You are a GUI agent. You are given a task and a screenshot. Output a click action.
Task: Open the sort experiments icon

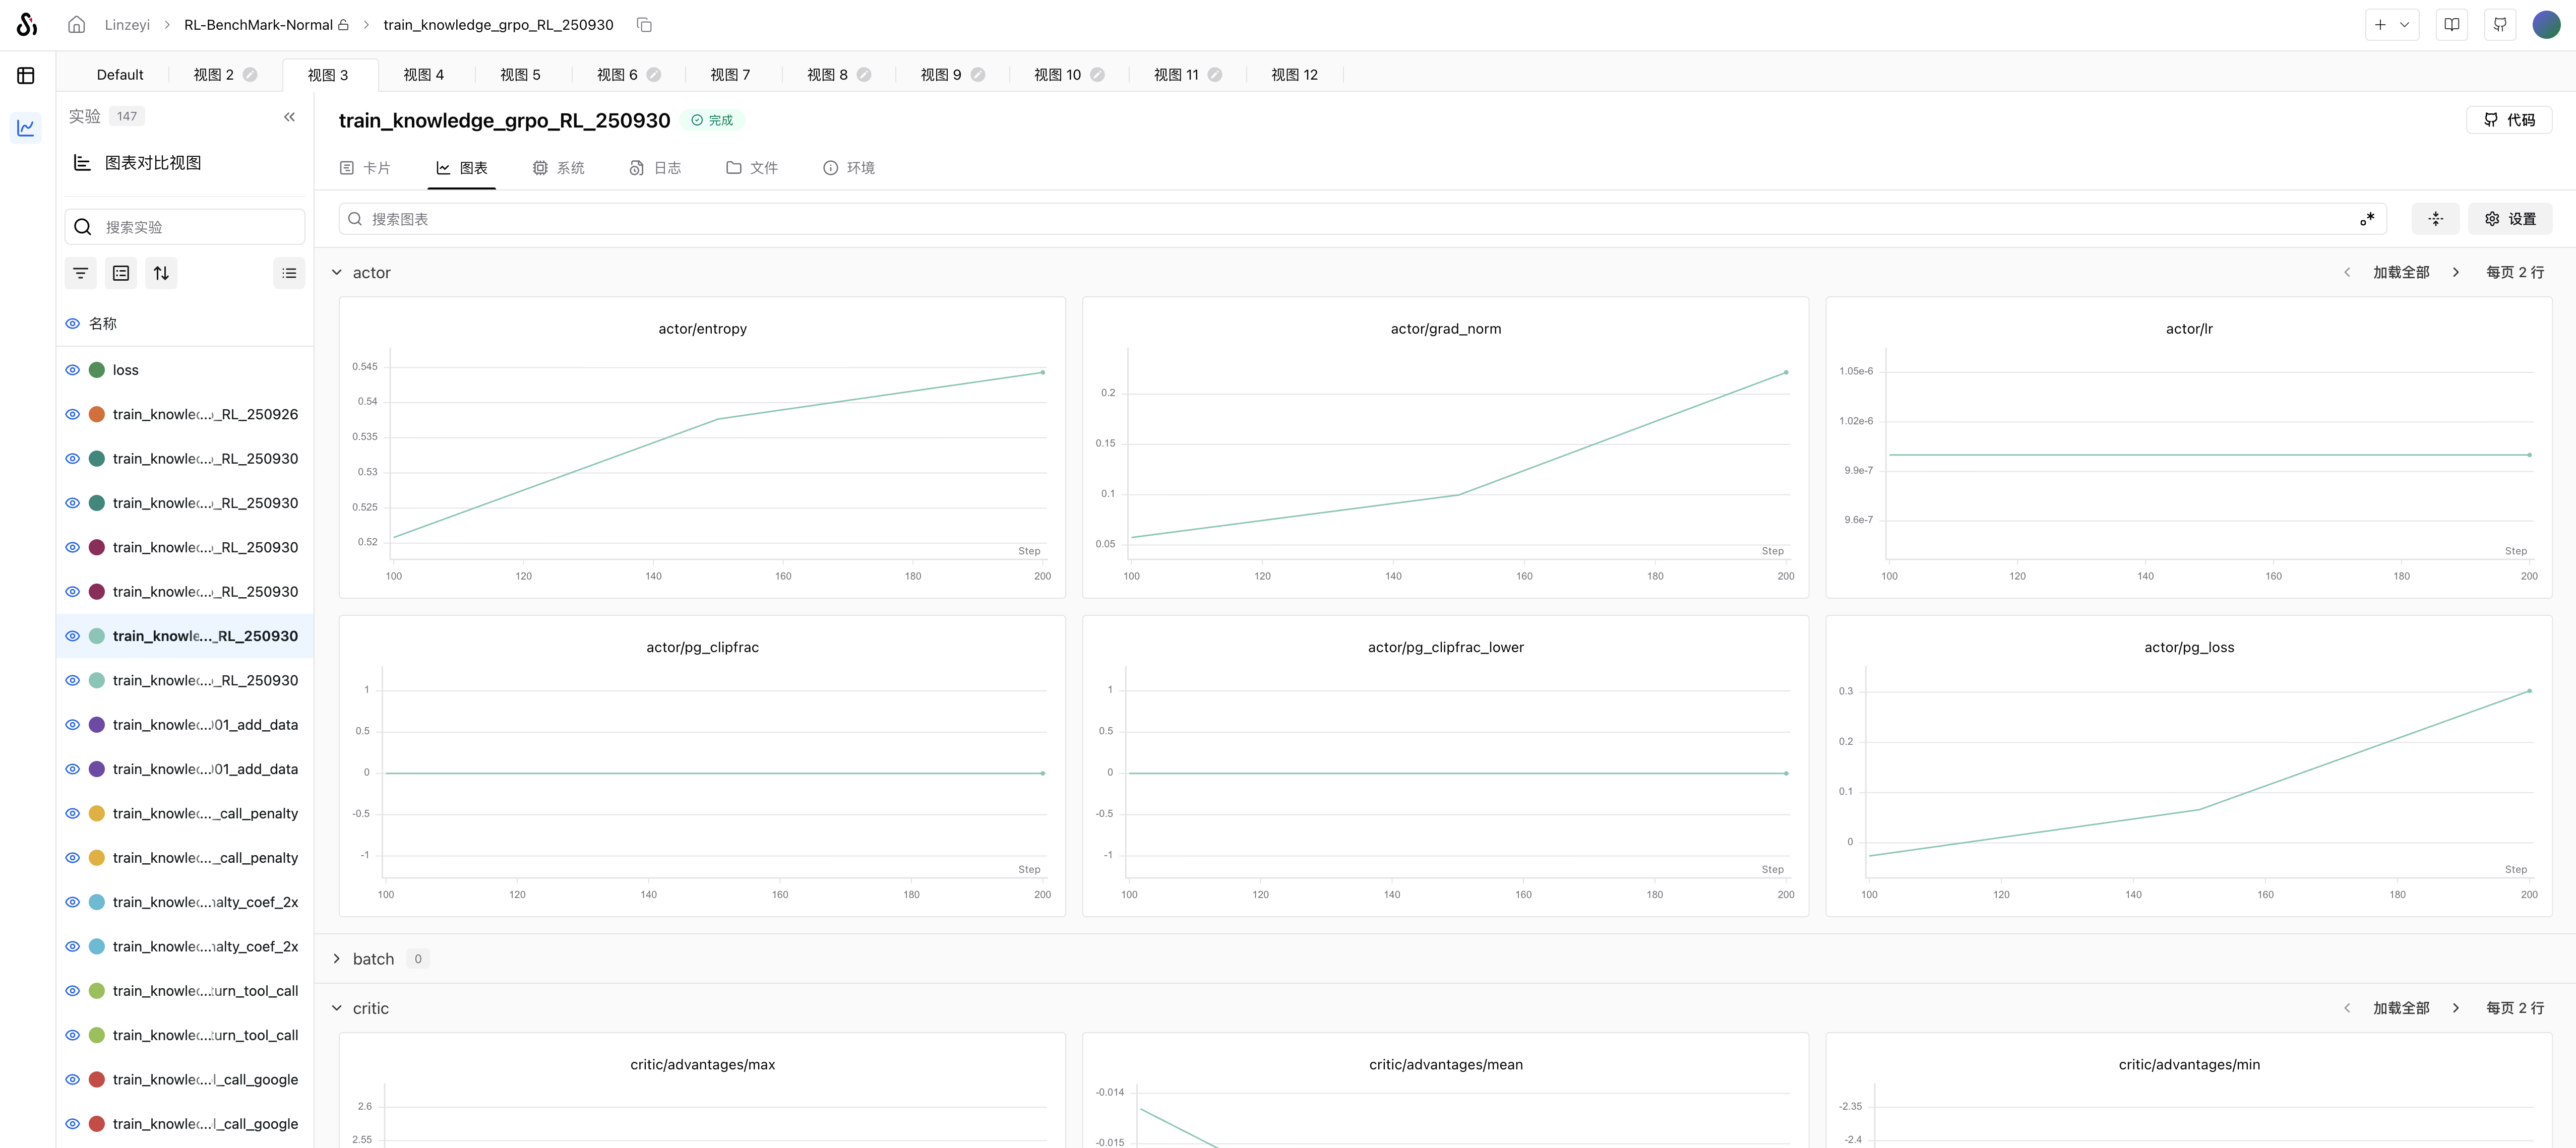(161, 273)
